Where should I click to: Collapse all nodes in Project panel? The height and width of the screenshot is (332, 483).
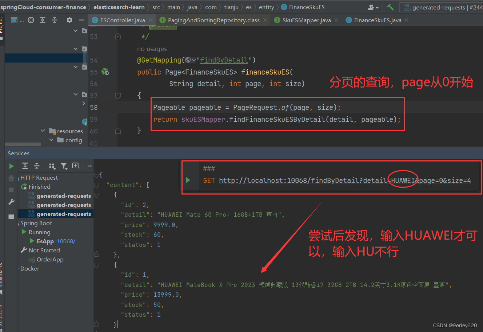(x=54, y=20)
